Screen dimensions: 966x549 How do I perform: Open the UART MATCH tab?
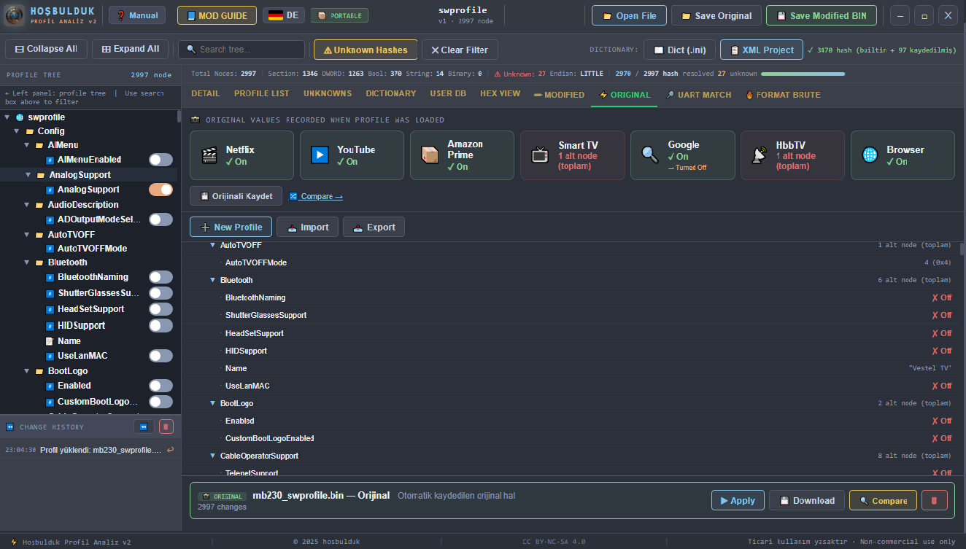click(698, 95)
